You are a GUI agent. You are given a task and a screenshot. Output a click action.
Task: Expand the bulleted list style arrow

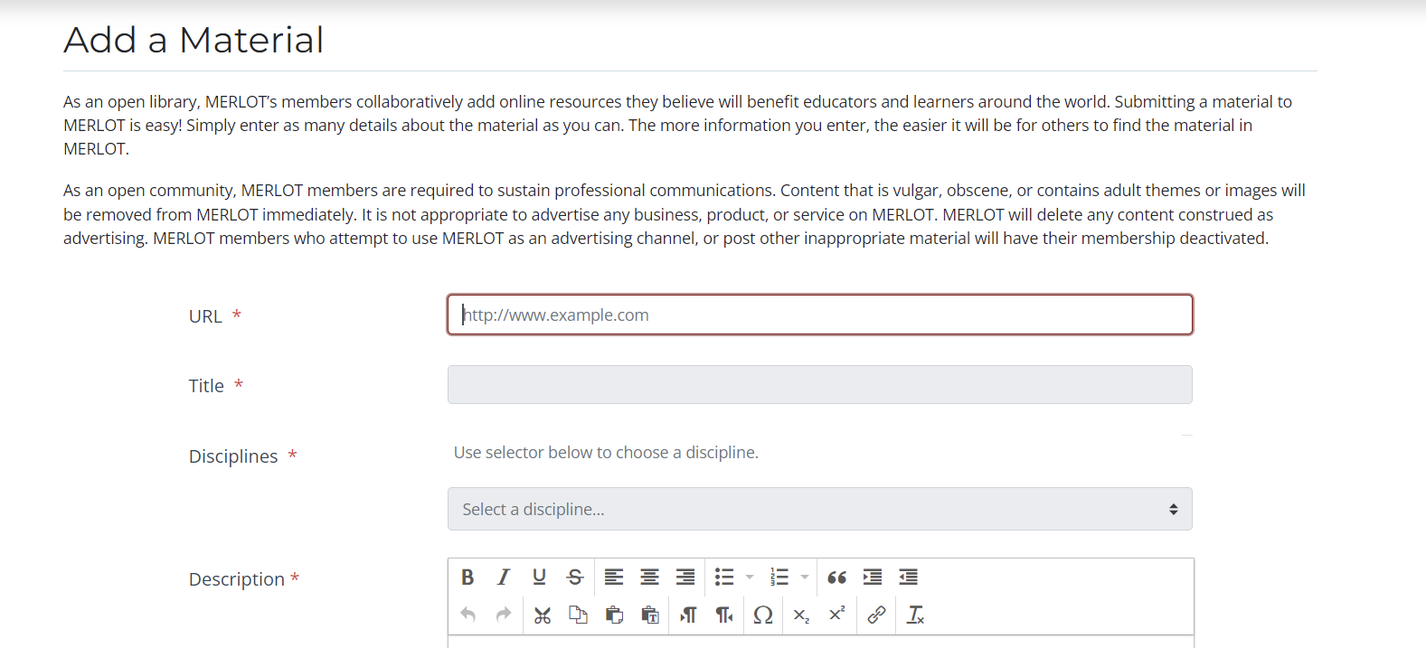click(750, 577)
